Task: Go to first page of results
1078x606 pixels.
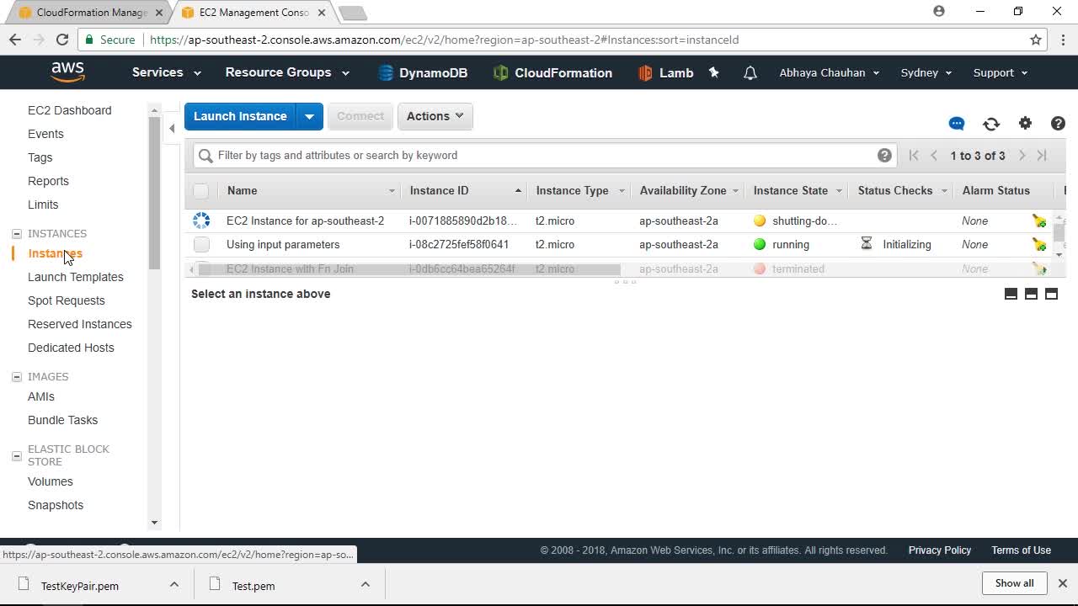Action: [914, 155]
